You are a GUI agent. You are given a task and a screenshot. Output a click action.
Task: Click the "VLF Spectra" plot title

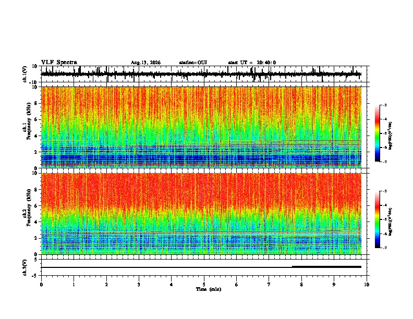[x=59, y=63]
